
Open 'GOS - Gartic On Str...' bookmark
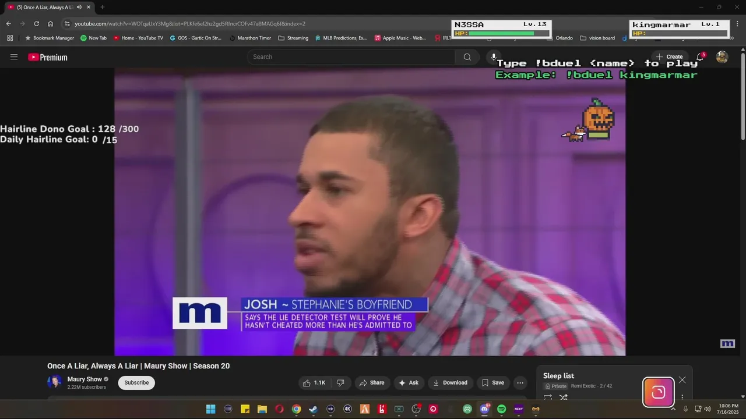[x=195, y=38]
